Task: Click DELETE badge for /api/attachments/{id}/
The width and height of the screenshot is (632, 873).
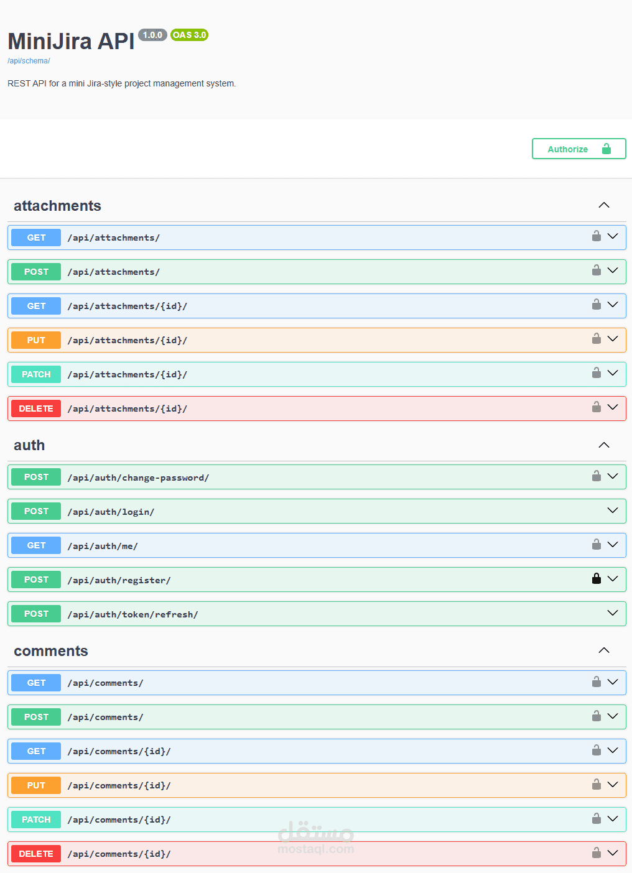Action: 36,409
